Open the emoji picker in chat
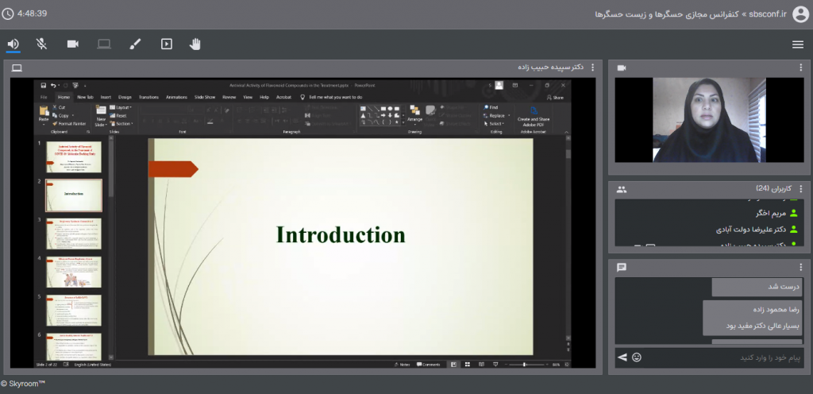The width and height of the screenshot is (813, 394). tap(637, 357)
